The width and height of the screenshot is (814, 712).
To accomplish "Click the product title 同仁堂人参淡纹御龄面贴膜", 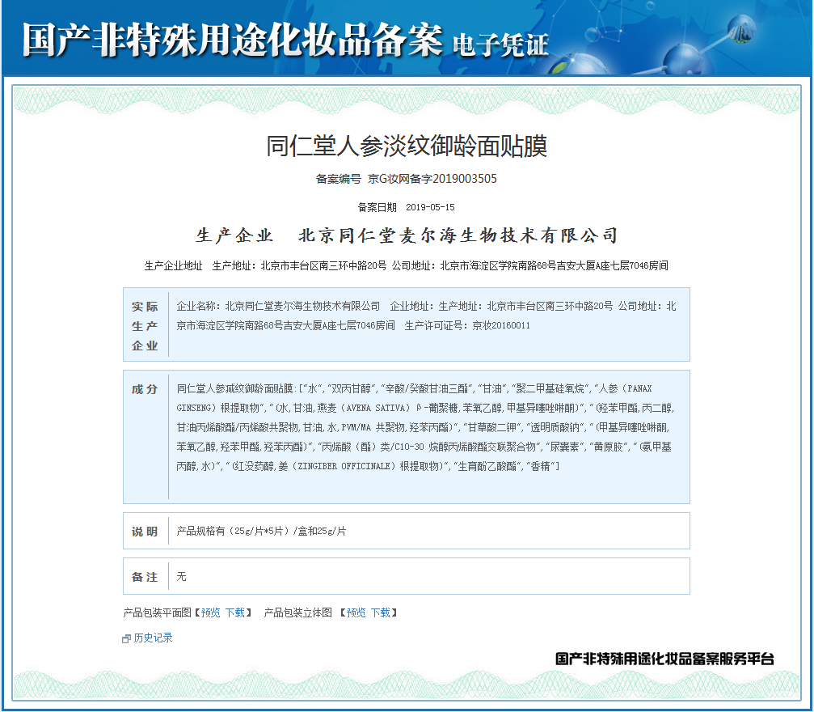I will (407, 146).
